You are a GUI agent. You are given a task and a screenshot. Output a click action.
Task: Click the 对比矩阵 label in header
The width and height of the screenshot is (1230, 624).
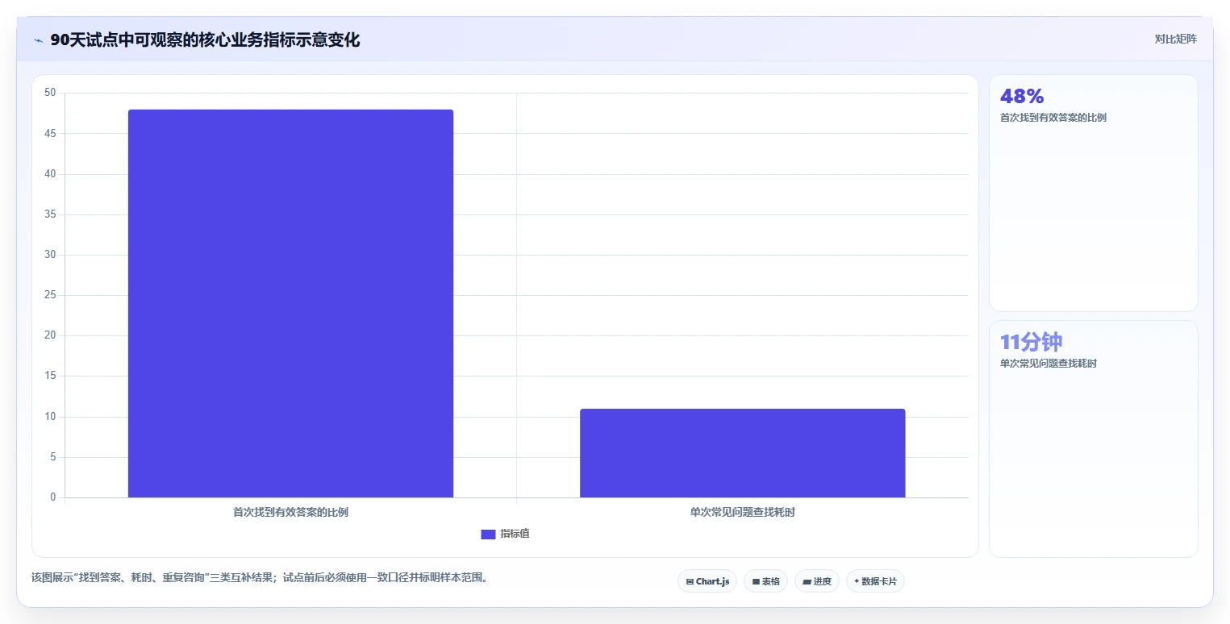click(x=1175, y=39)
